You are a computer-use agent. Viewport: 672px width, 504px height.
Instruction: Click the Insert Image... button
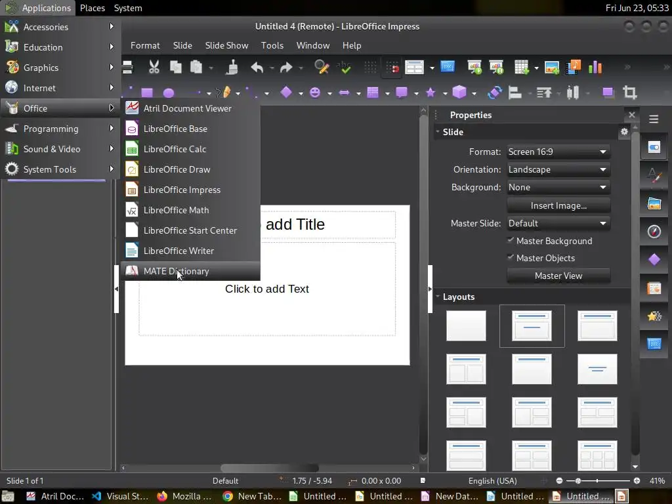pos(558,205)
